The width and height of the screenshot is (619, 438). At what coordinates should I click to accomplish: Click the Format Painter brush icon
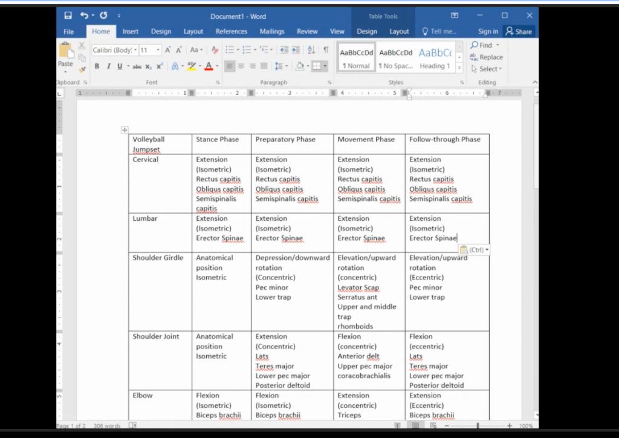click(x=82, y=70)
